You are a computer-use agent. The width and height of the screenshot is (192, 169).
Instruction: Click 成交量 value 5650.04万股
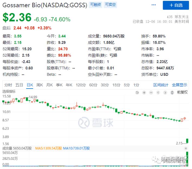click(114, 36)
